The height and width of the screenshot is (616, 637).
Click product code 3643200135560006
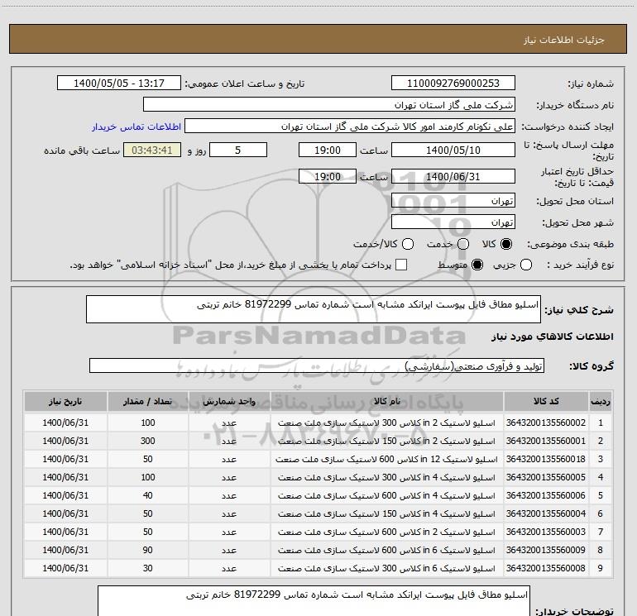coord(546,495)
